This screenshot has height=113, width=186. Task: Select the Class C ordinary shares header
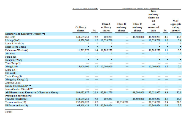(x=138, y=27)
